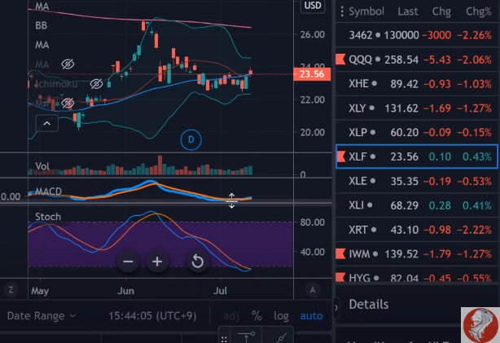Viewport: 500px width, 343px height.
Task: Sort watchlist by Chg% column
Action: tap(478, 11)
